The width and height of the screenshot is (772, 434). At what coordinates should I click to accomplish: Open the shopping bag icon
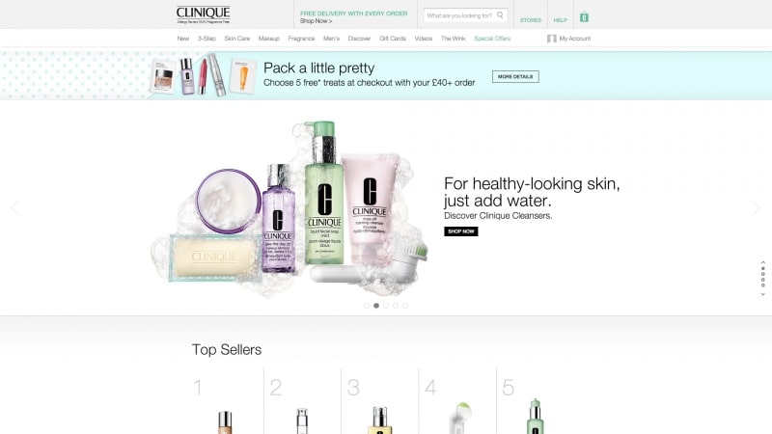pos(584,17)
